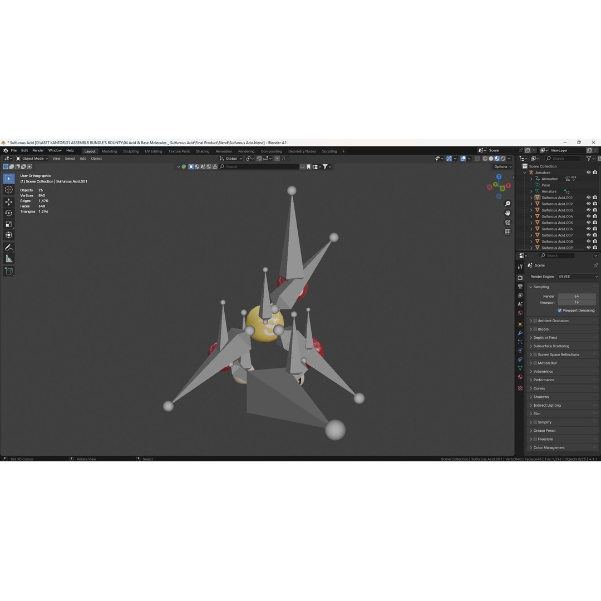Enable the Bloom checkbox

pyautogui.click(x=535, y=329)
